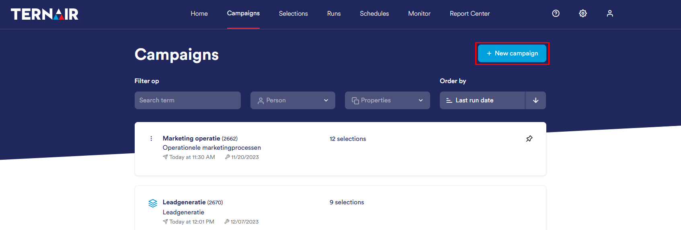Open the Leadgeneratie campaign link
This screenshot has height=230, width=681.
pyautogui.click(x=184, y=202)
